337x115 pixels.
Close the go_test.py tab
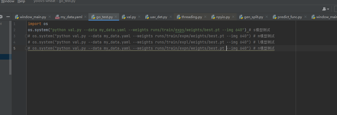[x=116, y=17]
